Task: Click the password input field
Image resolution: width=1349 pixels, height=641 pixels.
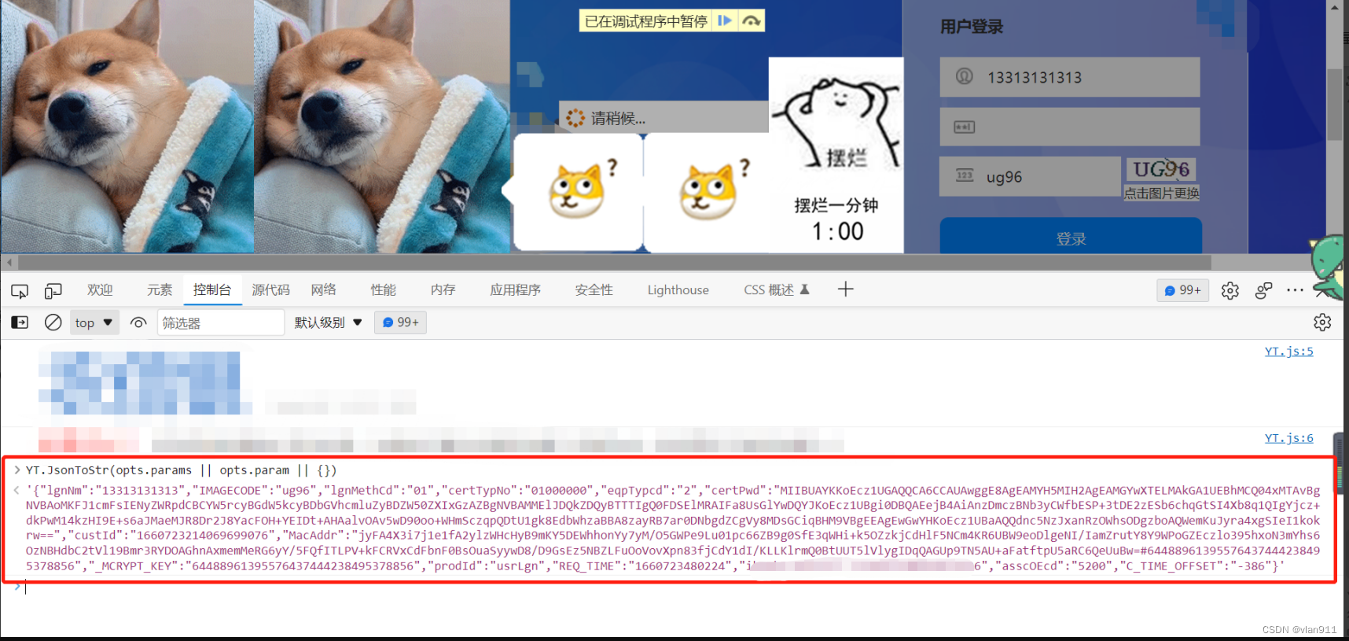Action: tap(1070, 127)
